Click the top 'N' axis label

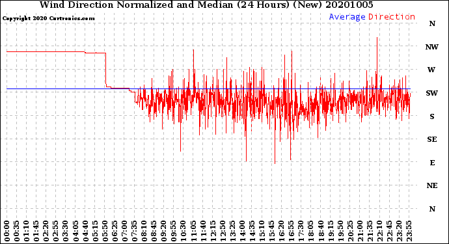(432, 24)
